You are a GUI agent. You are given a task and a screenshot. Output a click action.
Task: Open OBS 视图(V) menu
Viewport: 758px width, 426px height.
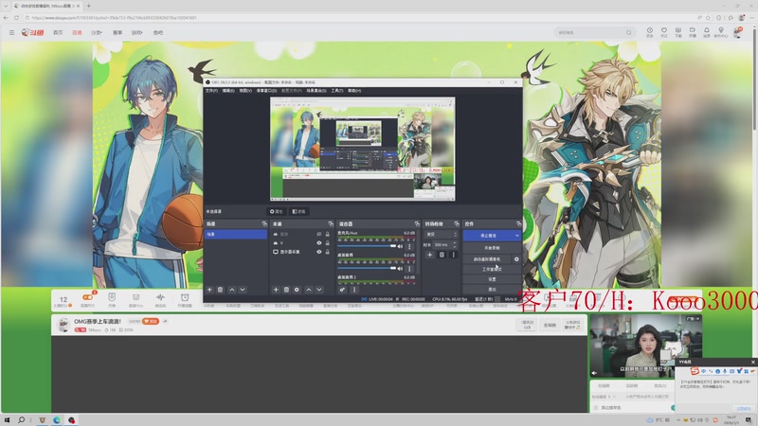245,90
